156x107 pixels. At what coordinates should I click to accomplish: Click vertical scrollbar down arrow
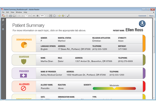pos(154,98)
